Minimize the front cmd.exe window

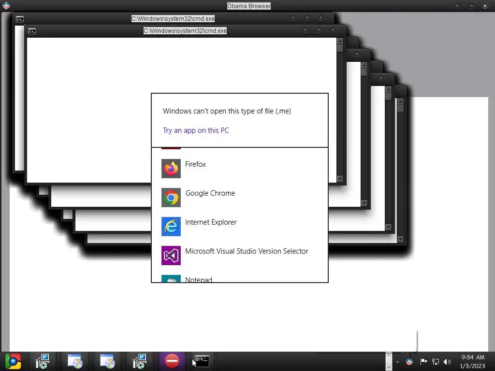point(305,30)
